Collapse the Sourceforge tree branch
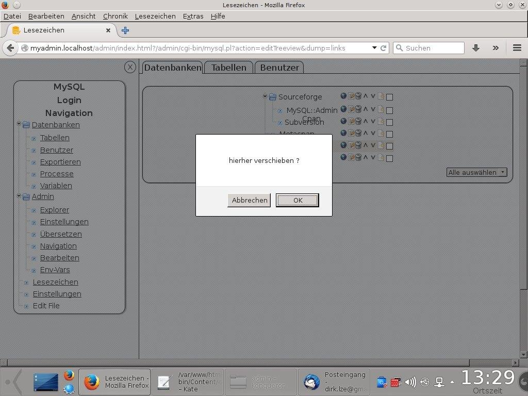The width and height of the screenshot is (528, 396). pyautogui.click(x=265, y=96)
